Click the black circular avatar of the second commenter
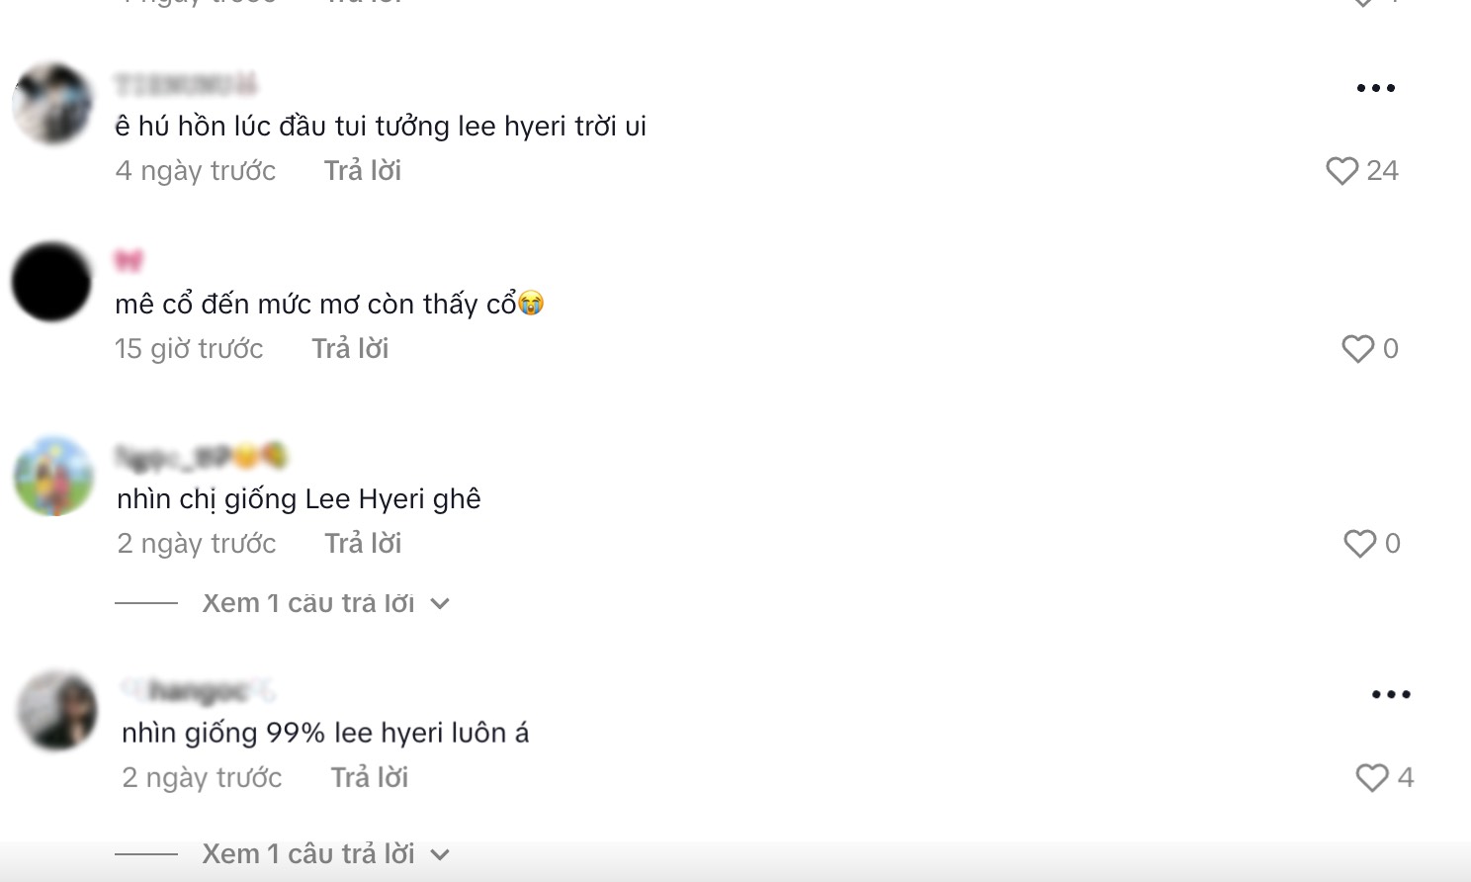 [50, 281]
